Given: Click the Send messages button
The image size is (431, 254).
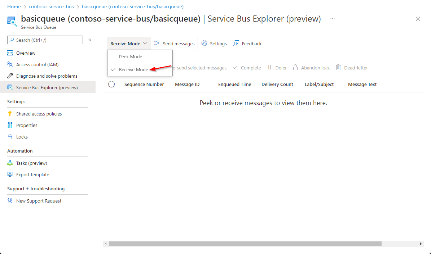Looking at the screenshot, I should point(174,43).
